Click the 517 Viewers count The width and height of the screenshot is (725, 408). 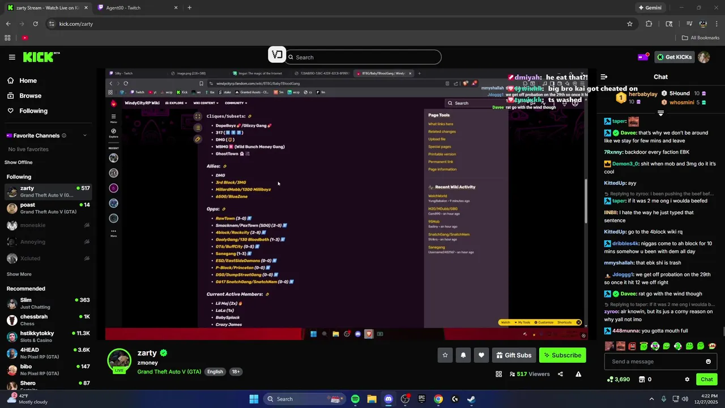click(530, 374)
